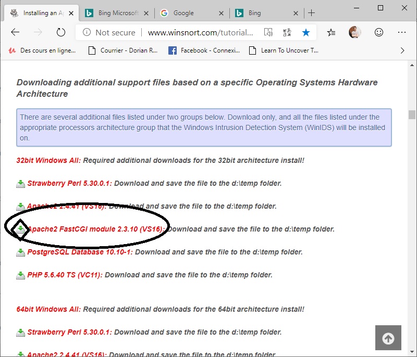Click the 32bit Strawberry Perl 5.30.0.1 link

(x=70, y=183)
